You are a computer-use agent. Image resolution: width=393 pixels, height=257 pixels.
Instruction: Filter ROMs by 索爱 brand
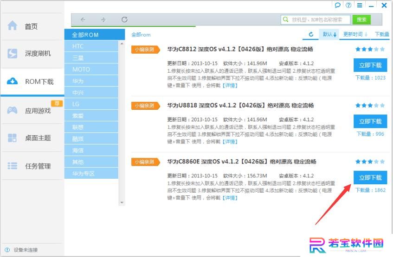[91, 116]
